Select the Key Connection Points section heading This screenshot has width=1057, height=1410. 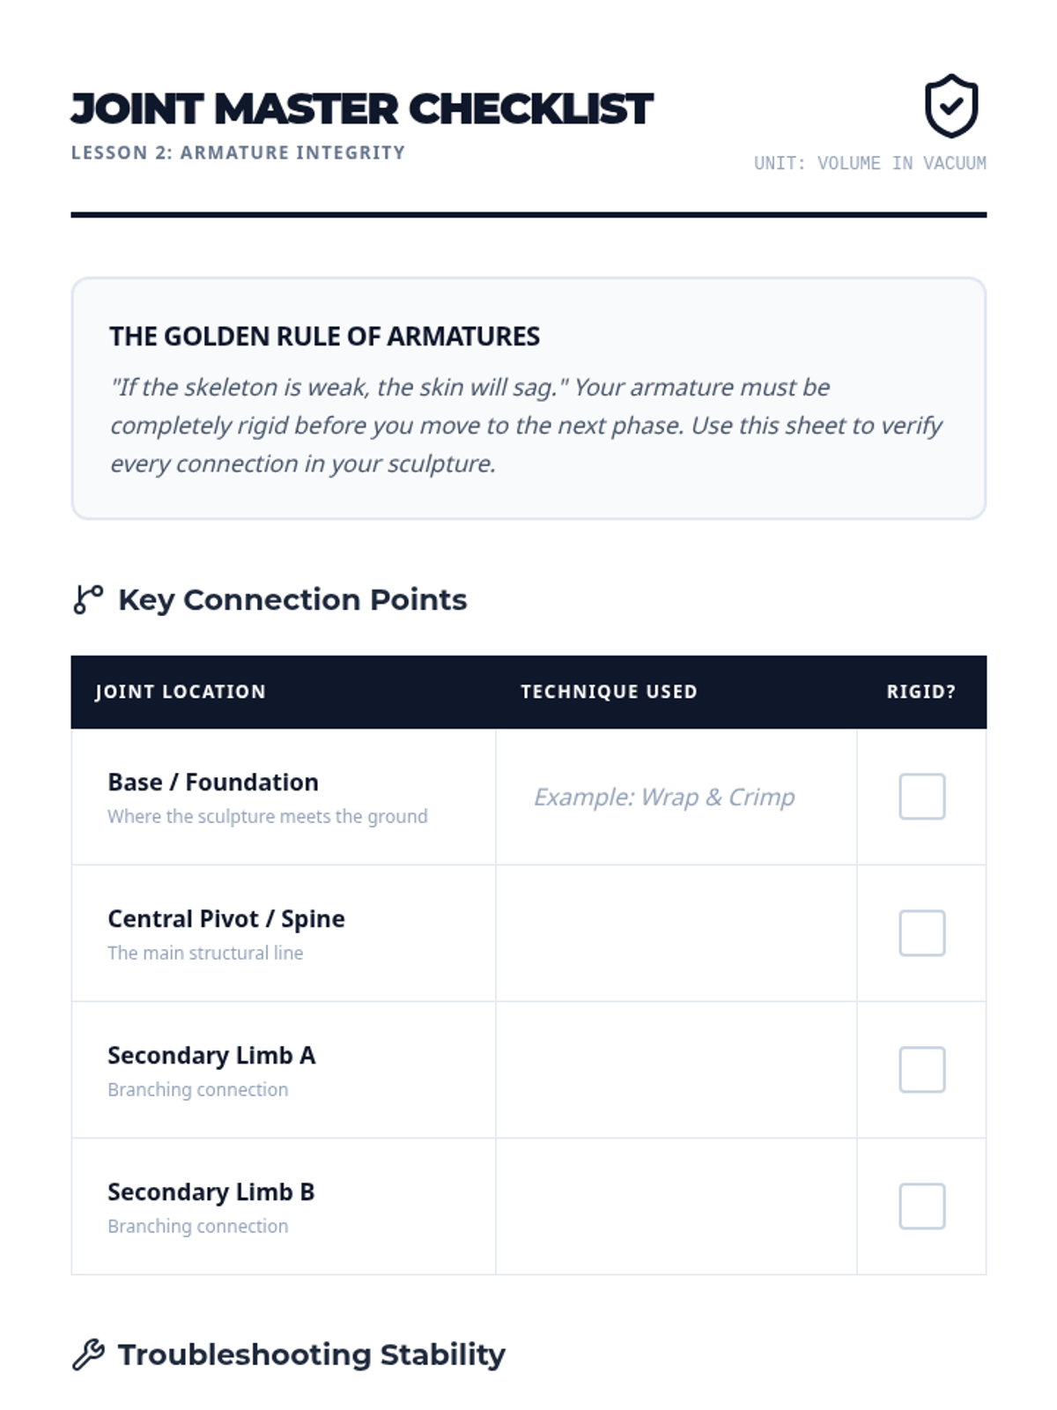point(292,599)
